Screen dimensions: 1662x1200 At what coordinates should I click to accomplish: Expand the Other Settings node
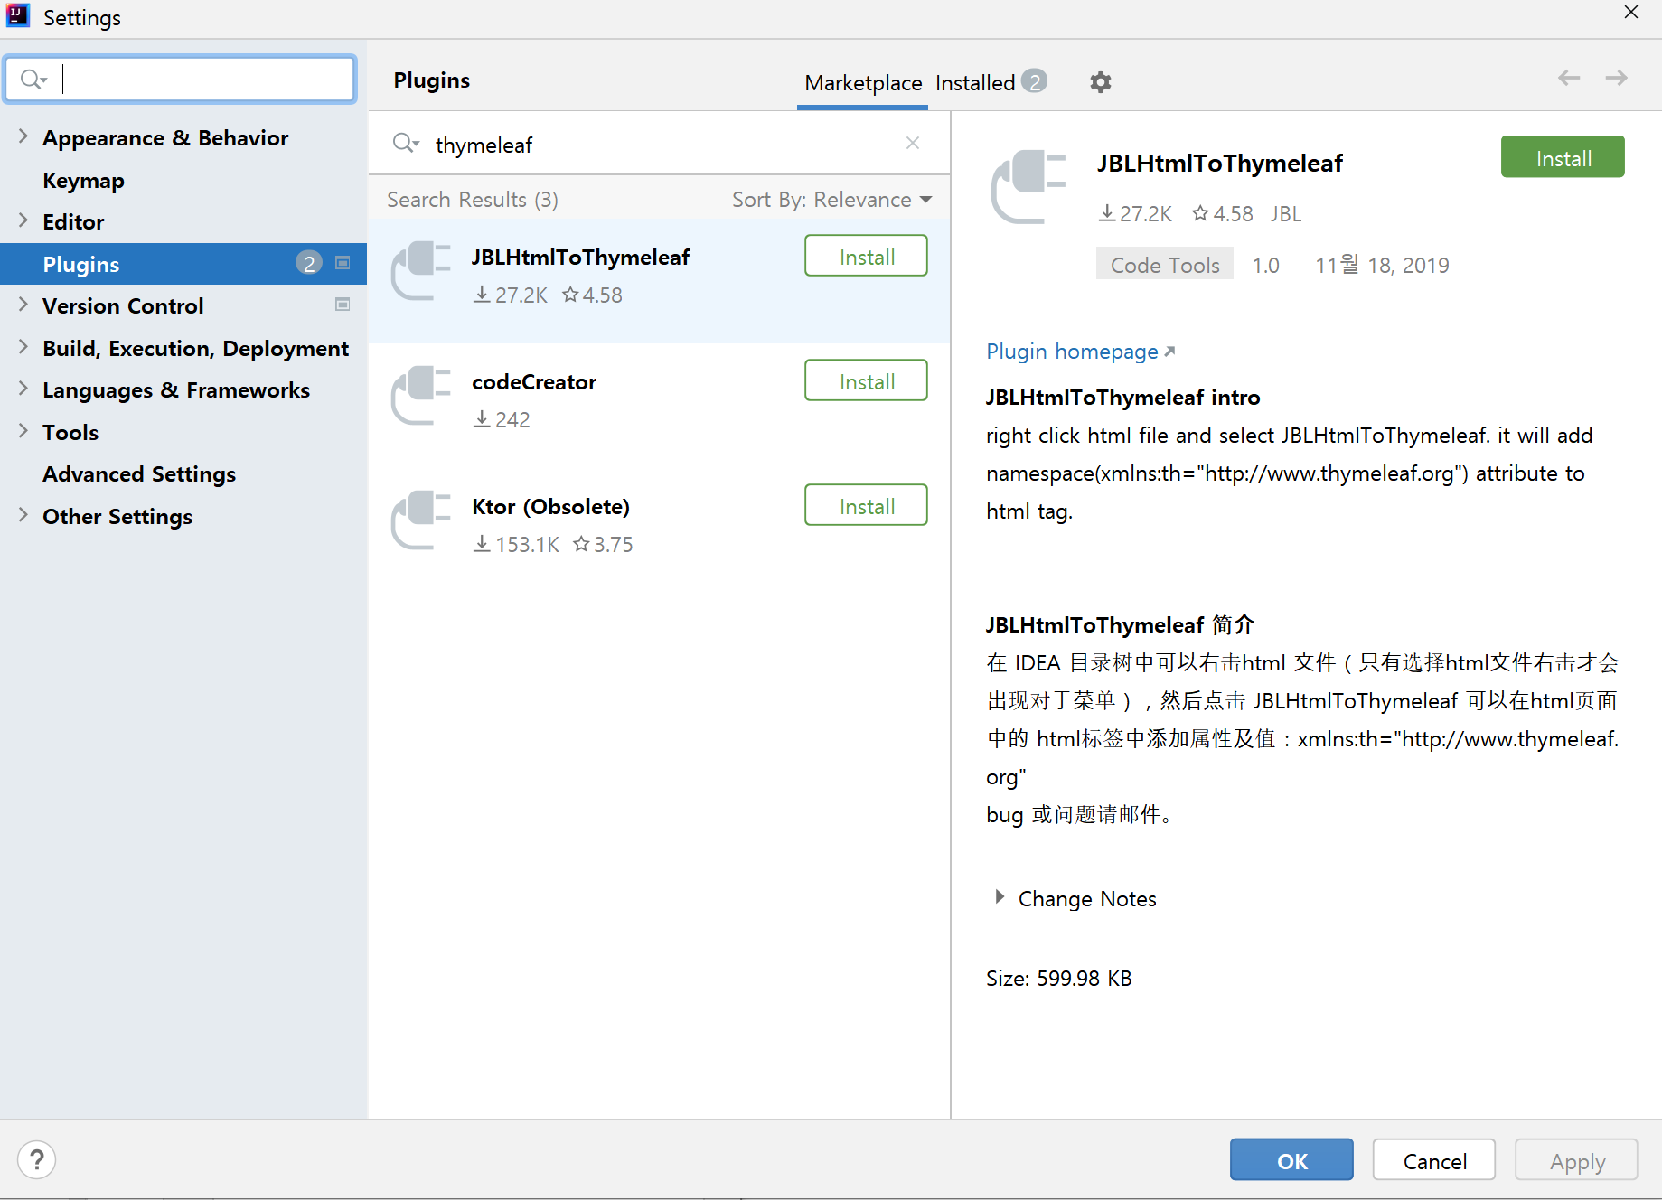23,515
